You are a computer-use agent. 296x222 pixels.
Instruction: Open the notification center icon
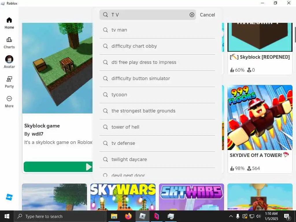click(x=287, y=216)
